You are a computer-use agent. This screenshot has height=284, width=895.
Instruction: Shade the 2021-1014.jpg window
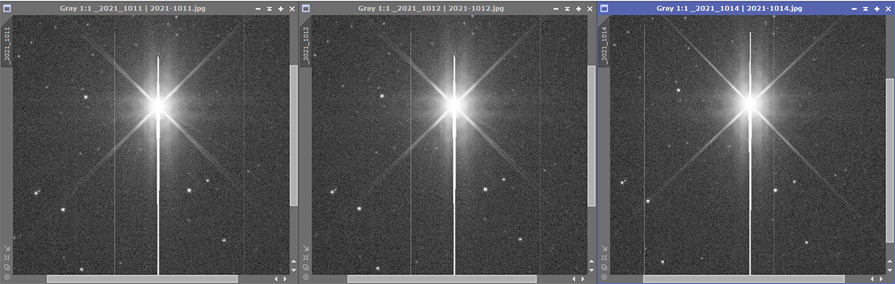coord(866,9)
